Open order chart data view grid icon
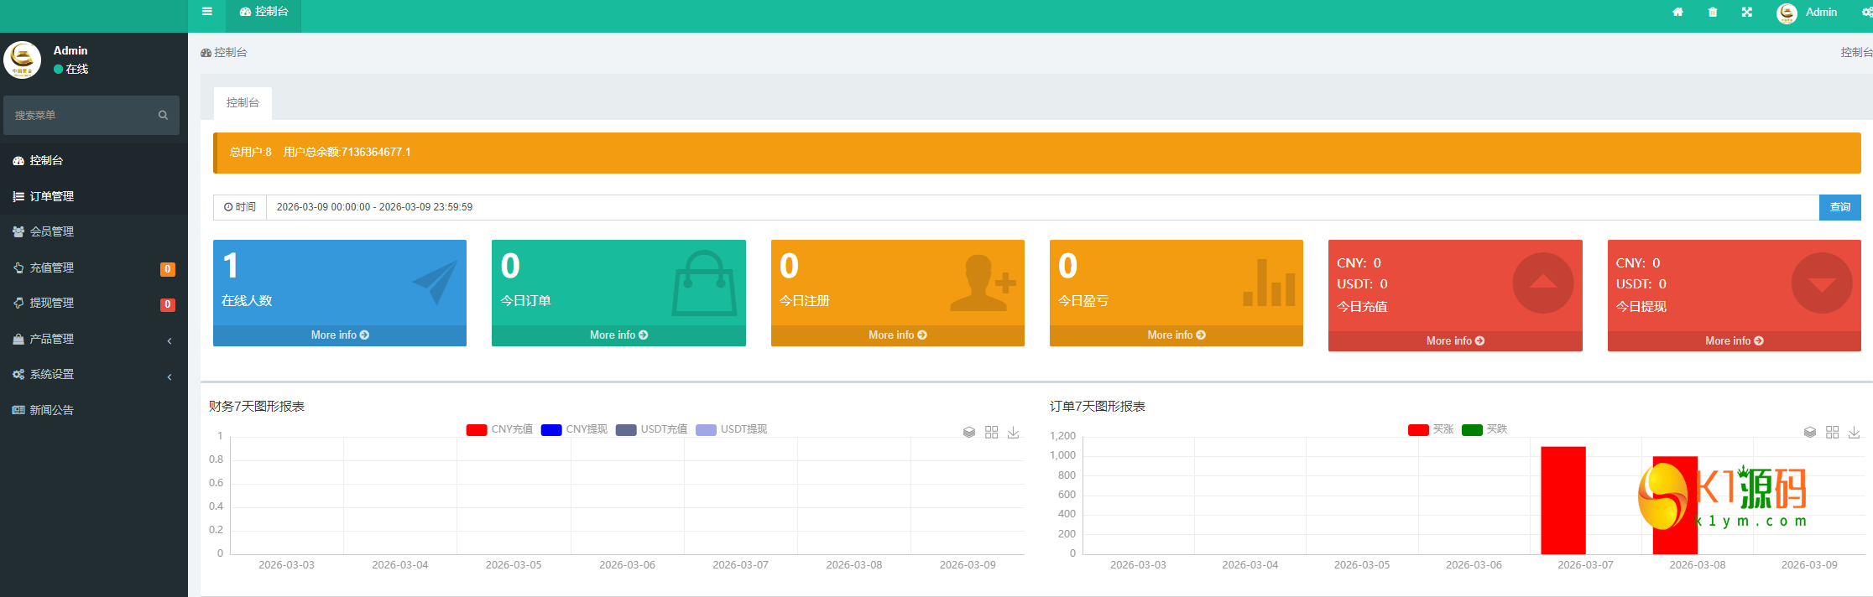1873x597 pixels. [x=1832, y=432]
